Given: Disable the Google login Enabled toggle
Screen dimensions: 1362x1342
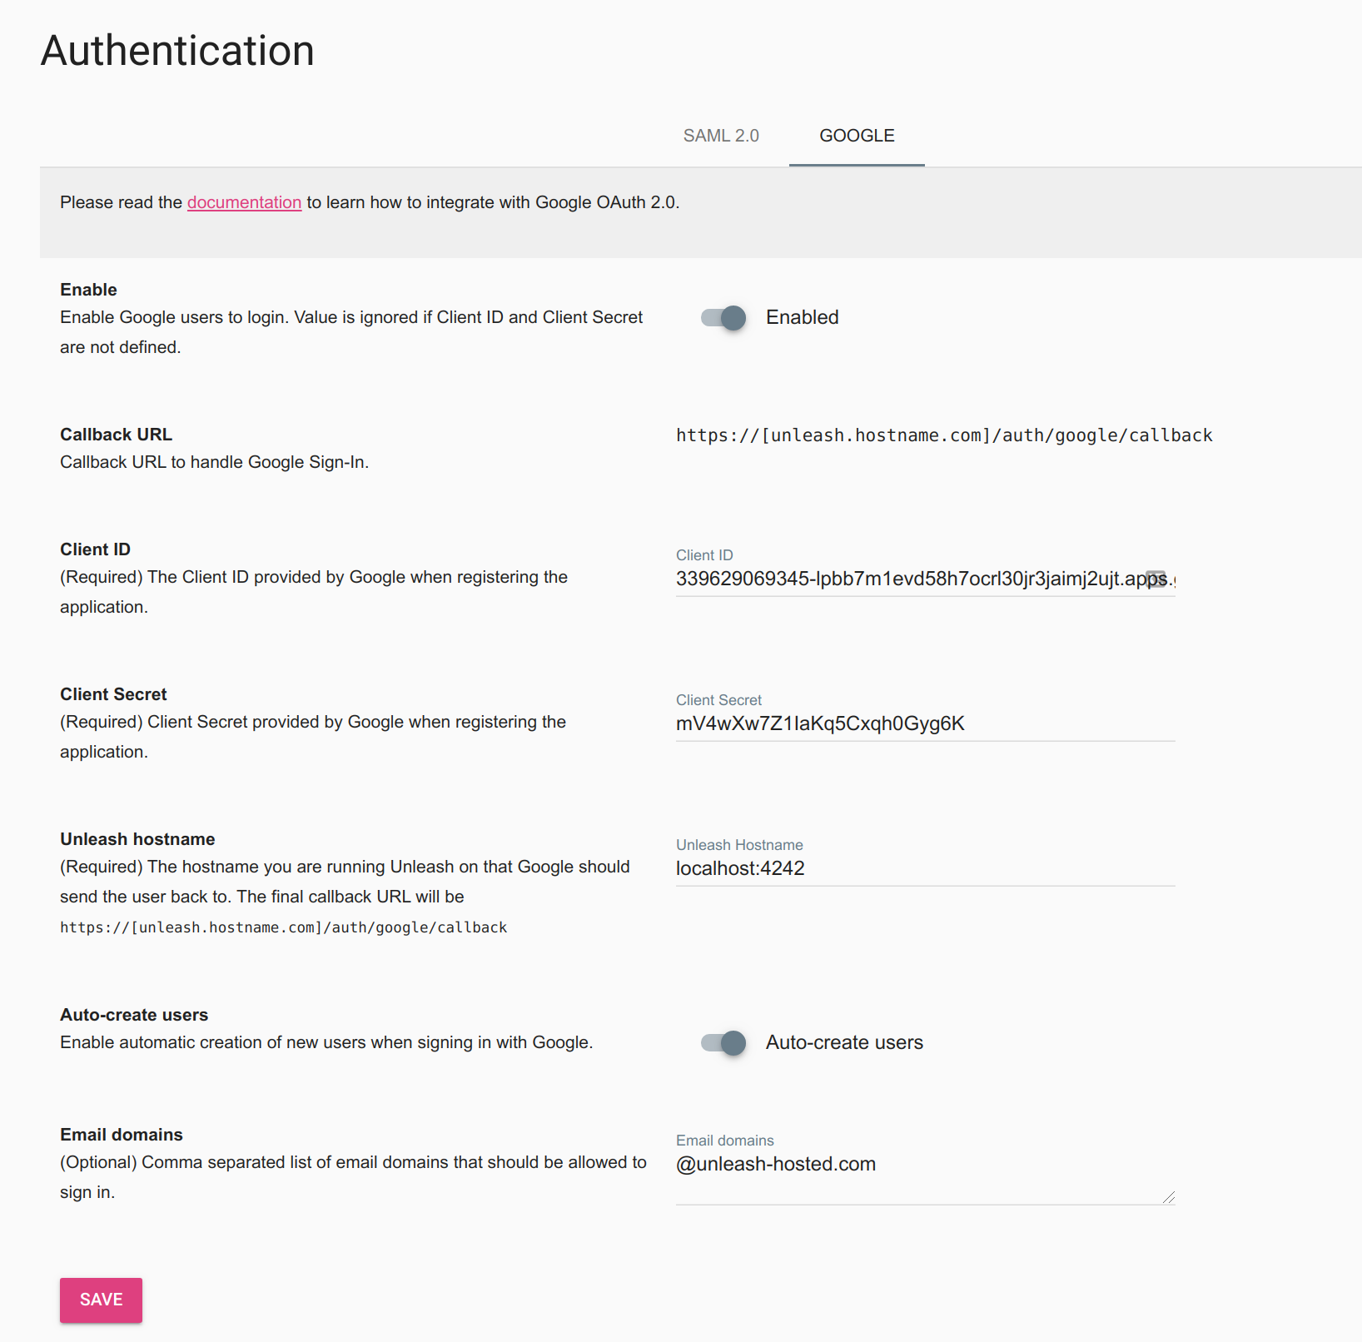Looking at the screenshot, I should click(x=721, y=317).
